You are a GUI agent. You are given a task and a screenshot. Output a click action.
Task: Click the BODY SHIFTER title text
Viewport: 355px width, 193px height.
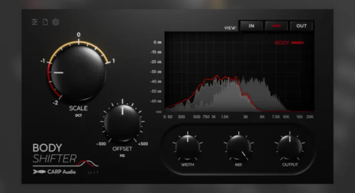point(54,153)
